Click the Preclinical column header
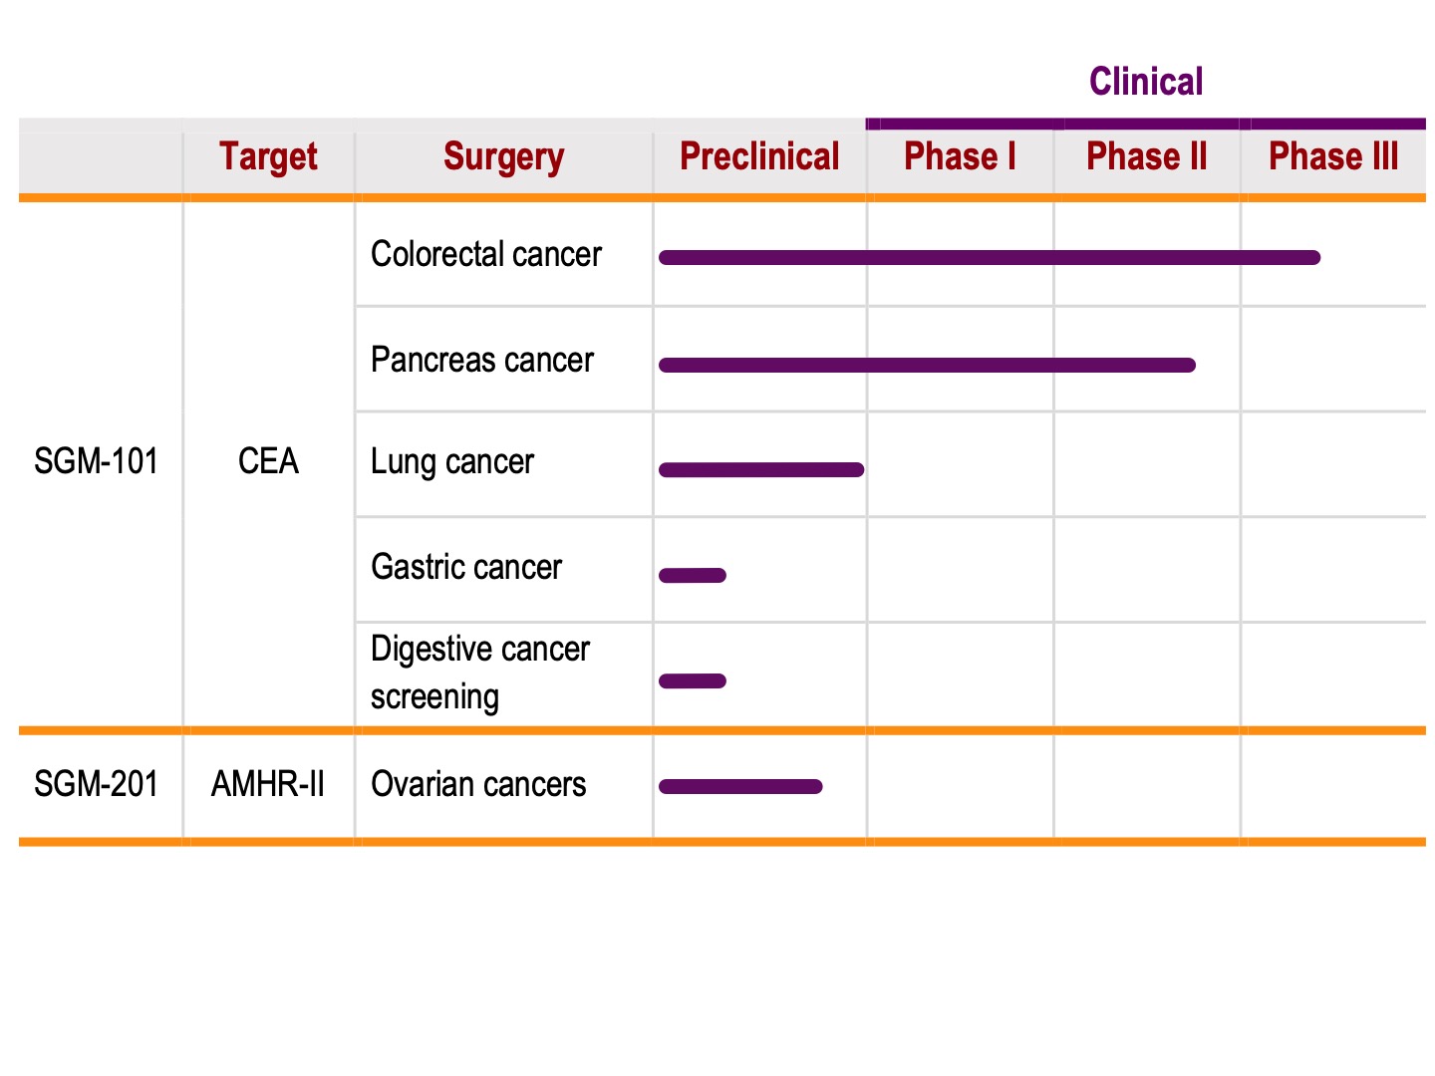This screenshot has width=1435, height=1076. point(759,156)
